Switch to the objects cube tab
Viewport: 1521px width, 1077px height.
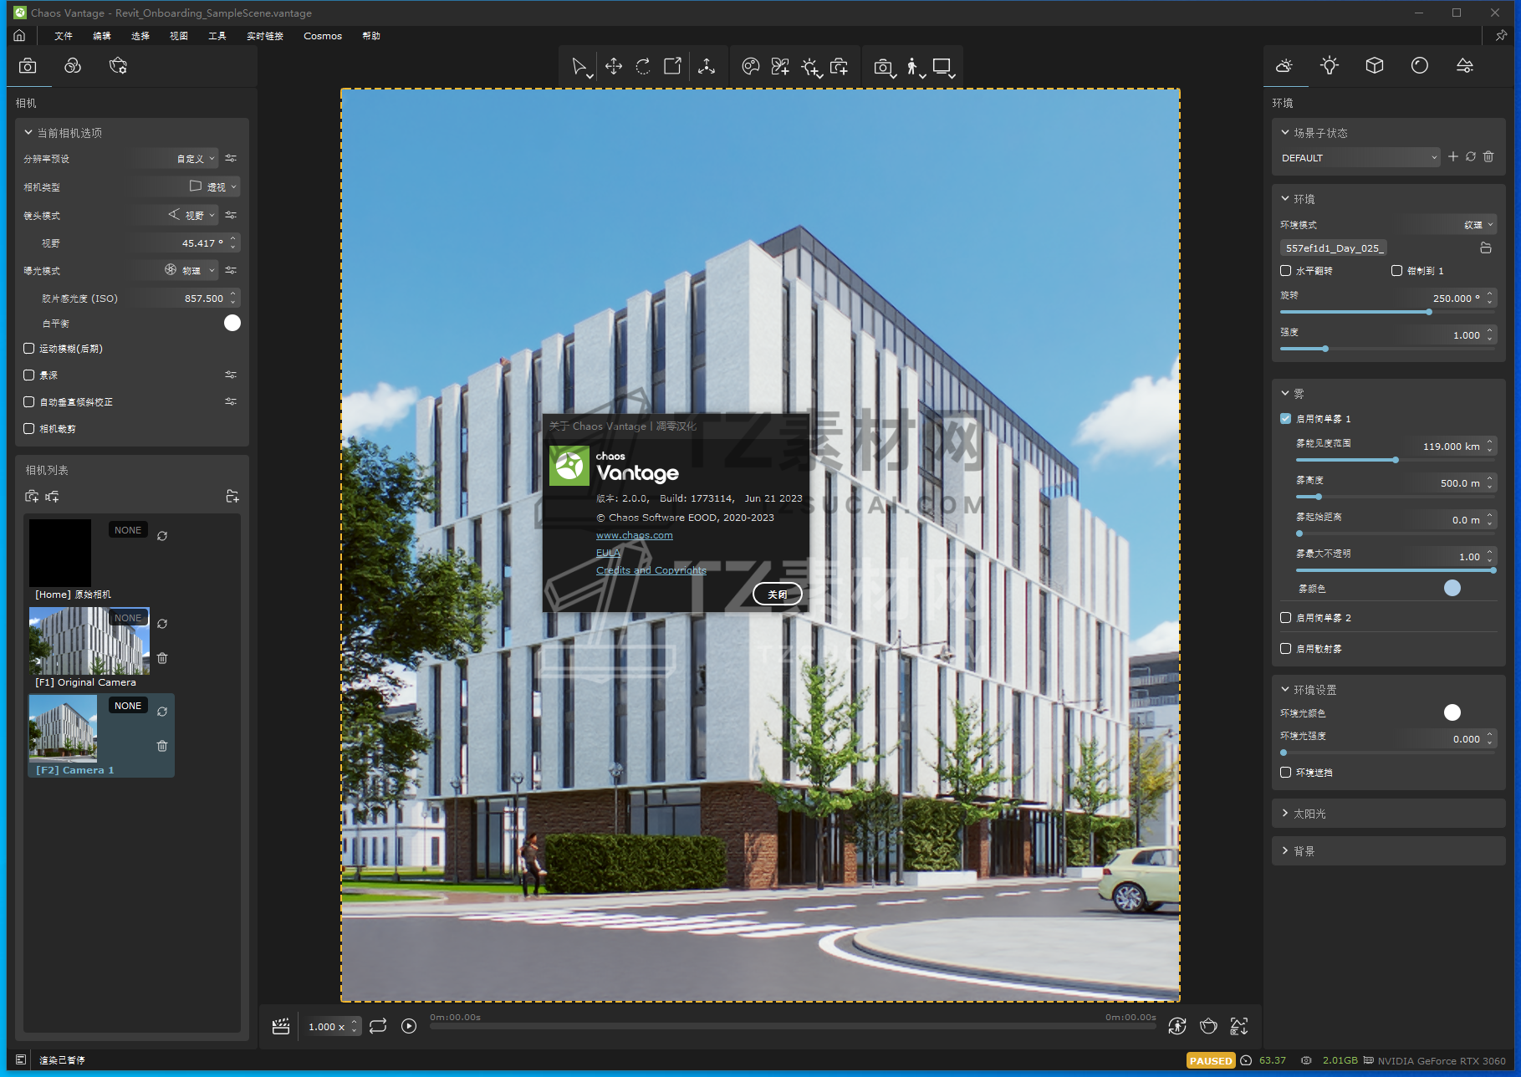point(1375,65)
